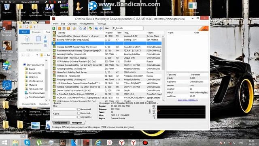The image size is (259, 146).
Task: Enable the Не пустой filter checkbox
Action: (x=79, y=113)
